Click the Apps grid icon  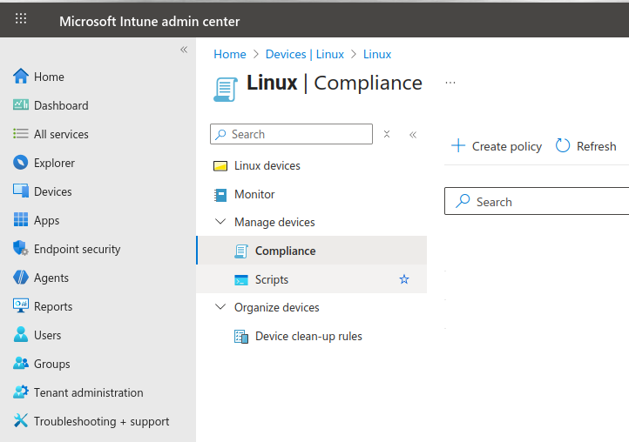[21, 220]
